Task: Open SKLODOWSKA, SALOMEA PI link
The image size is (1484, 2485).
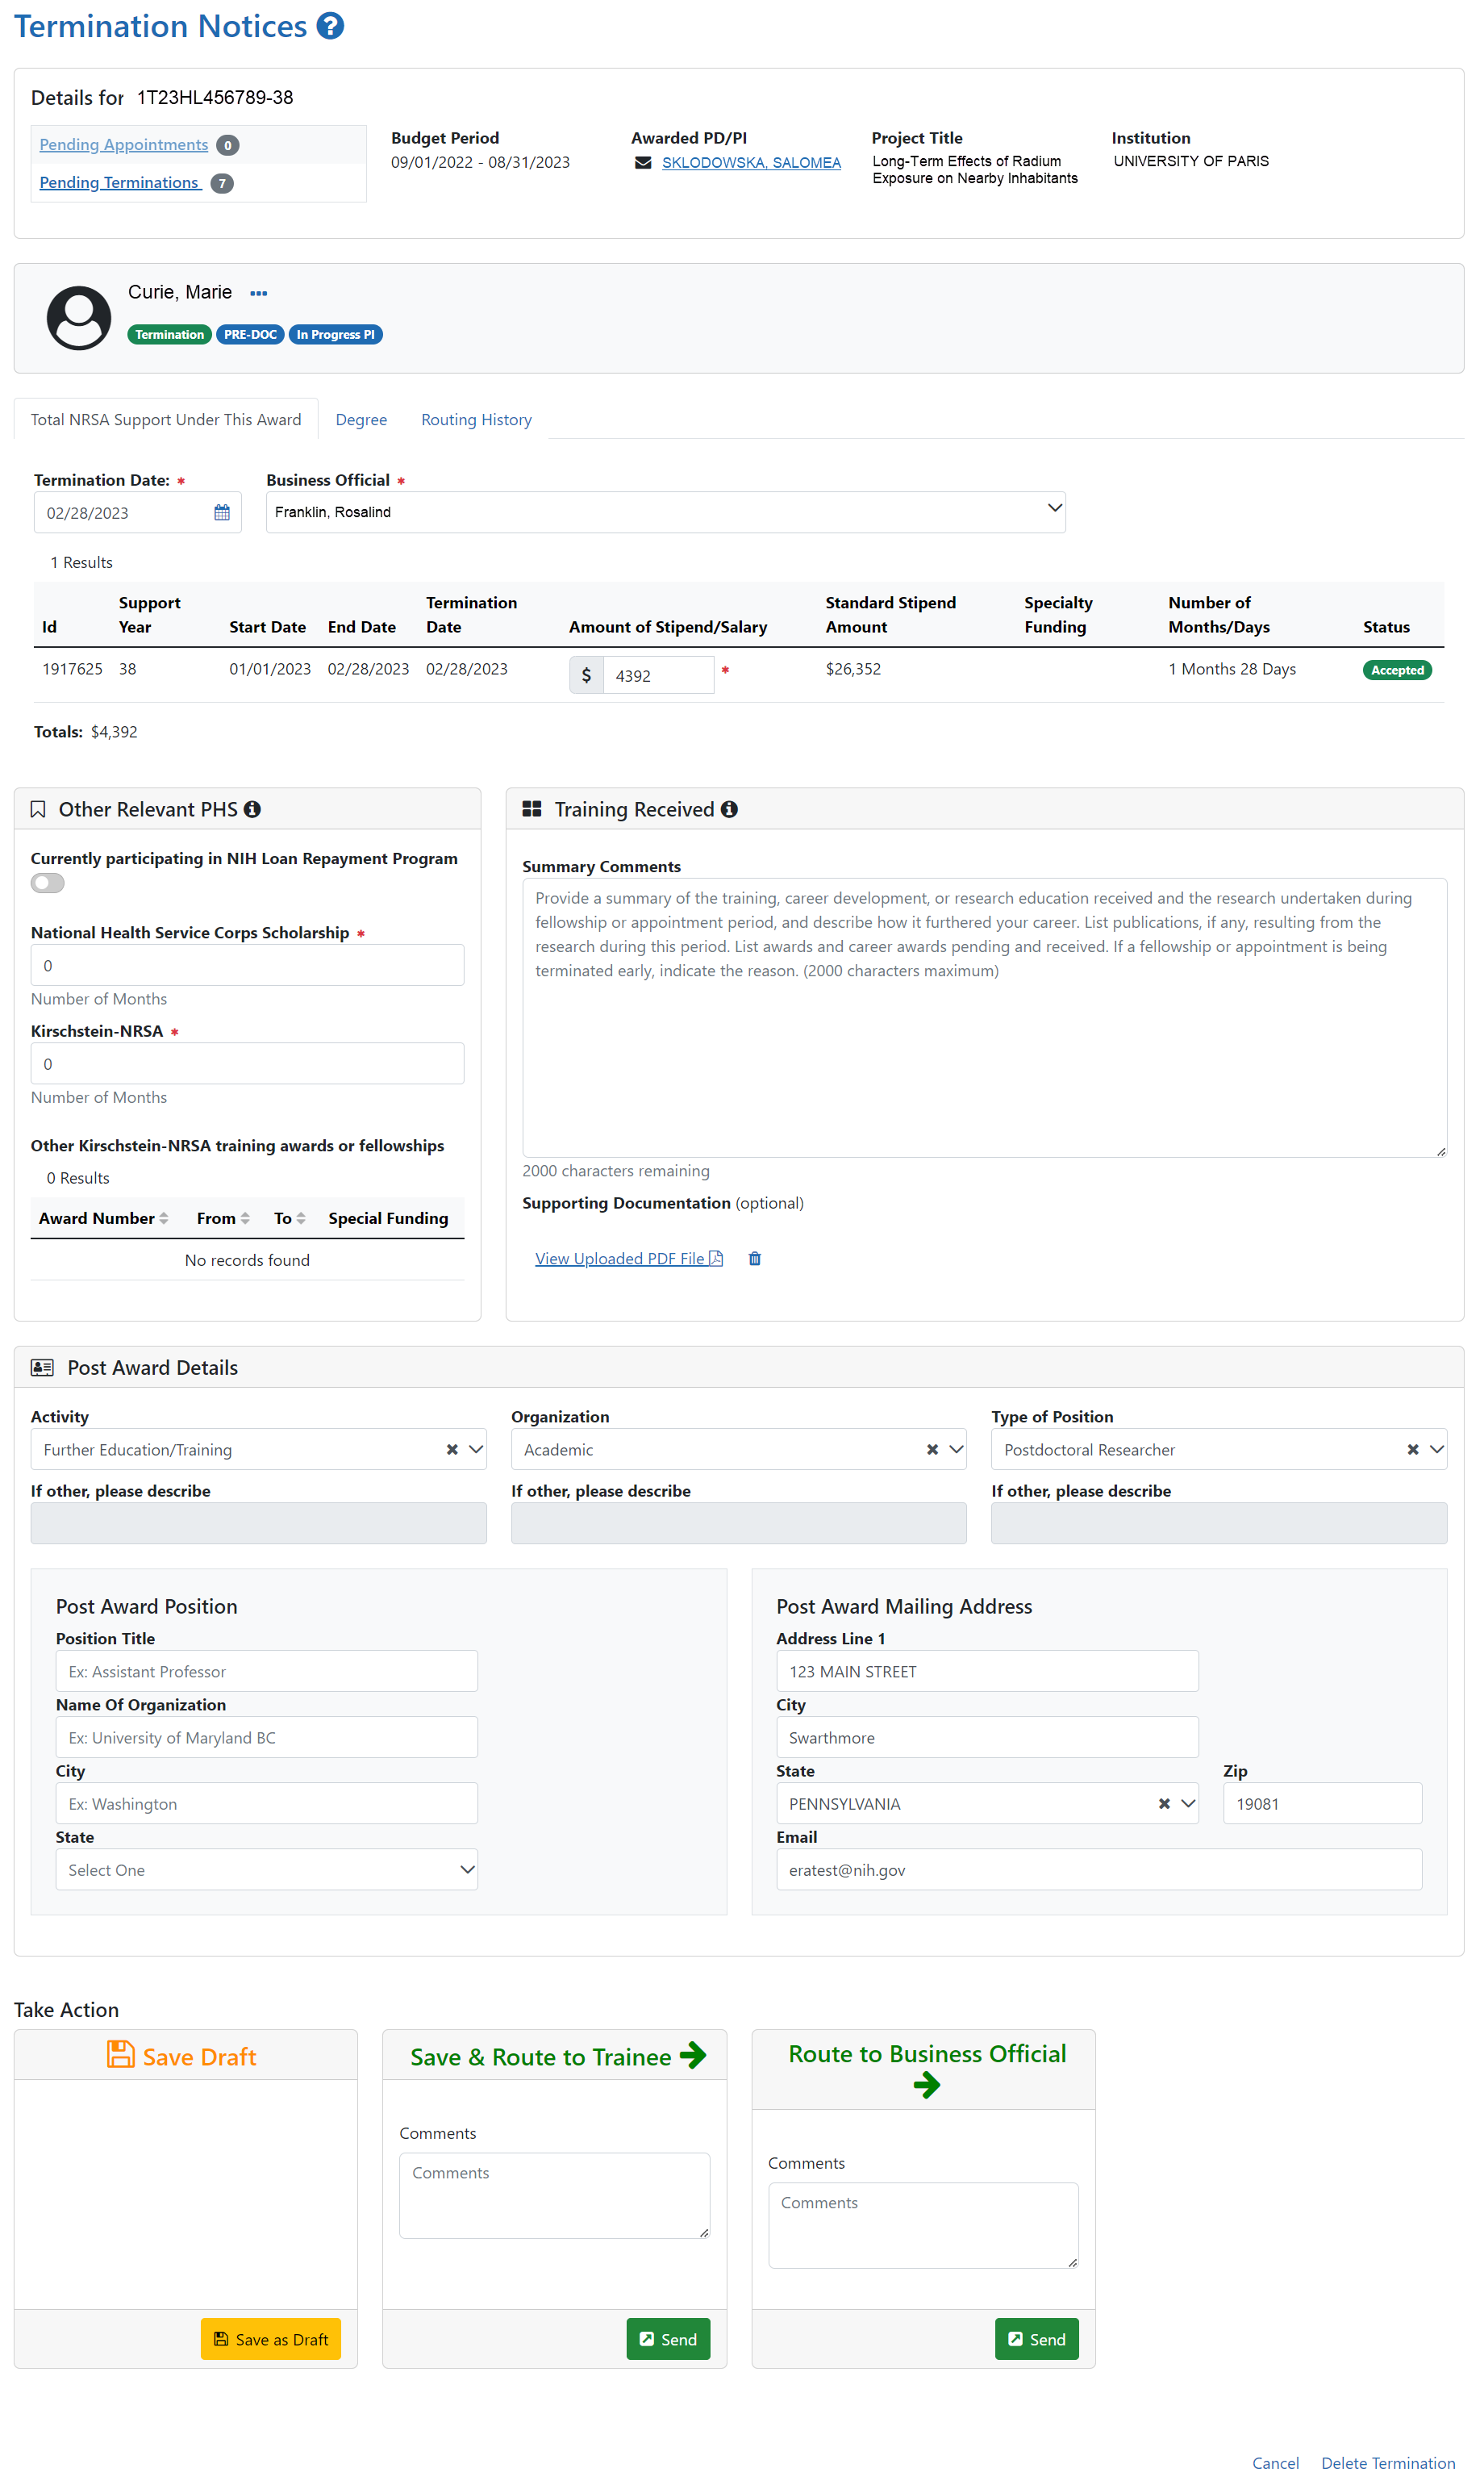Action: coord(751,163)
